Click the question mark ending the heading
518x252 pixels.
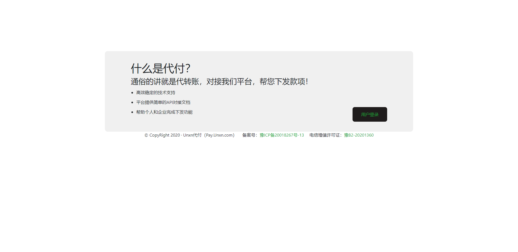tap(188, 68)
